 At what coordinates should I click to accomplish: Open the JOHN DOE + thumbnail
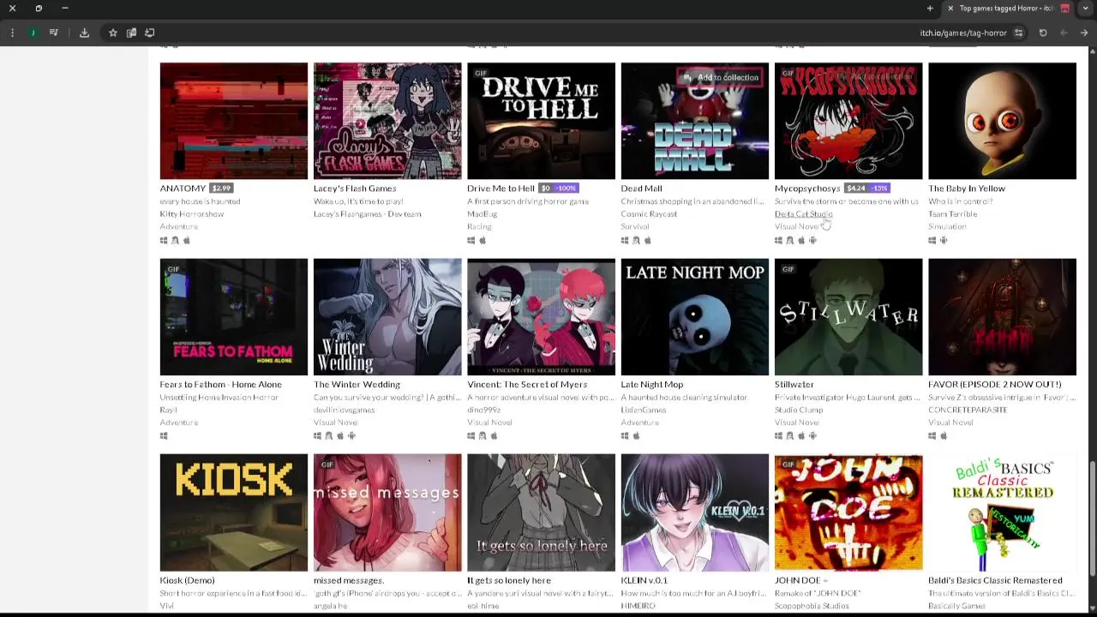pyautogui.click(x=848, y=512)
